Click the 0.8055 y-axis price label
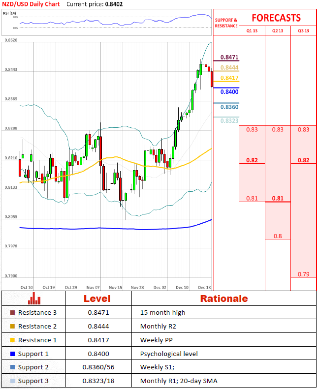 (x=11, y=217)
